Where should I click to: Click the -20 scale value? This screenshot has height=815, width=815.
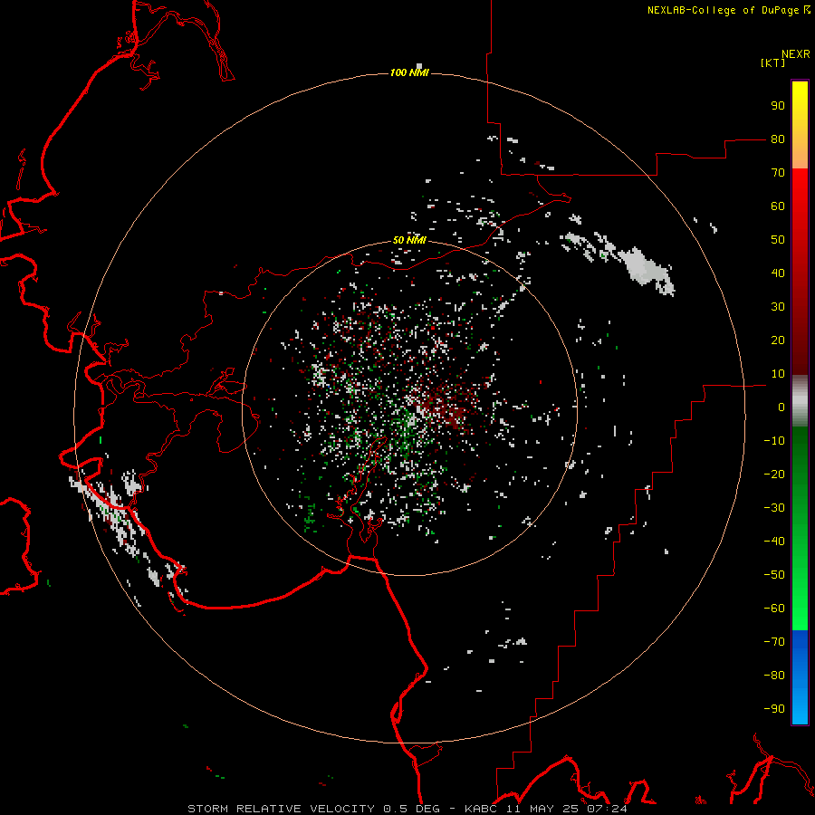774,475
